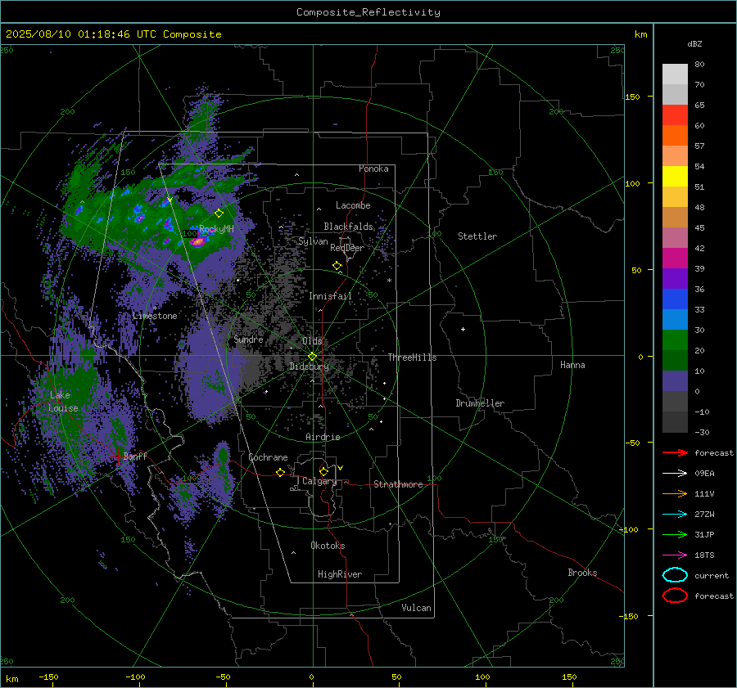
Task: Click the -30 dBZ value in legend
Action: point(702,432)
